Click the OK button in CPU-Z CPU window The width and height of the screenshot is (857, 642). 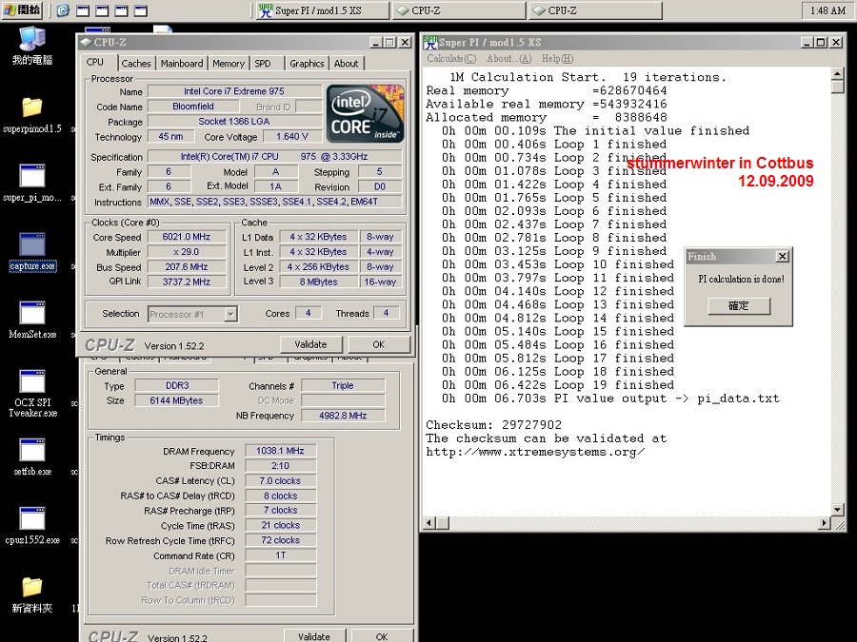(378, 344)
